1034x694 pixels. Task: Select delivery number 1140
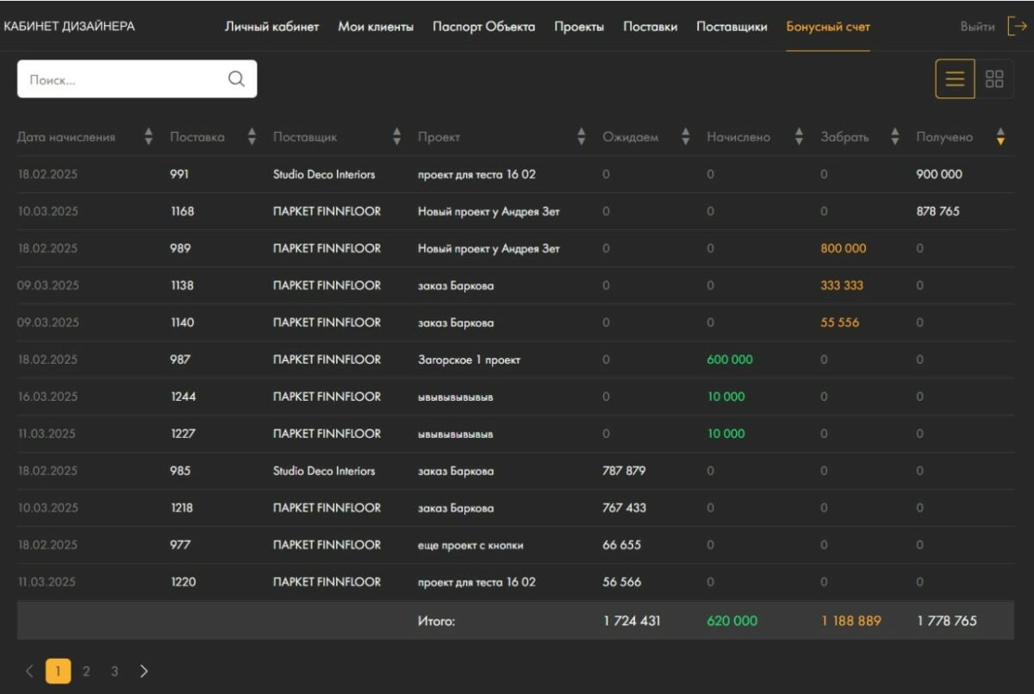182,322
